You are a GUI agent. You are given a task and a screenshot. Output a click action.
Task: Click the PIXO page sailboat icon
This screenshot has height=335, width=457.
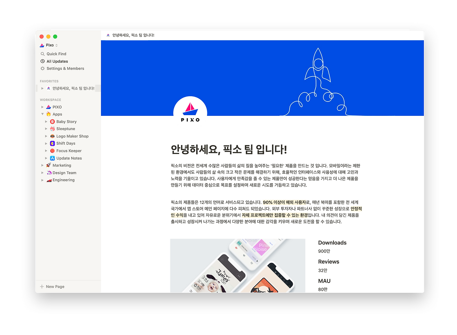[49, 107]
